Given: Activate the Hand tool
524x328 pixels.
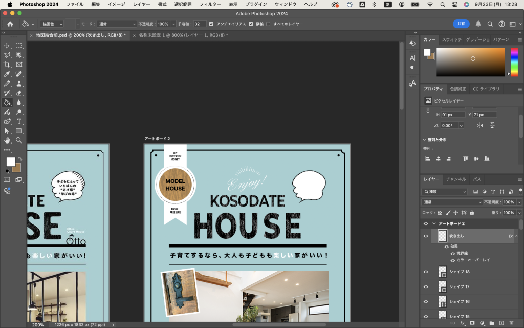Looking at the screenshot, I should [7, 140].
